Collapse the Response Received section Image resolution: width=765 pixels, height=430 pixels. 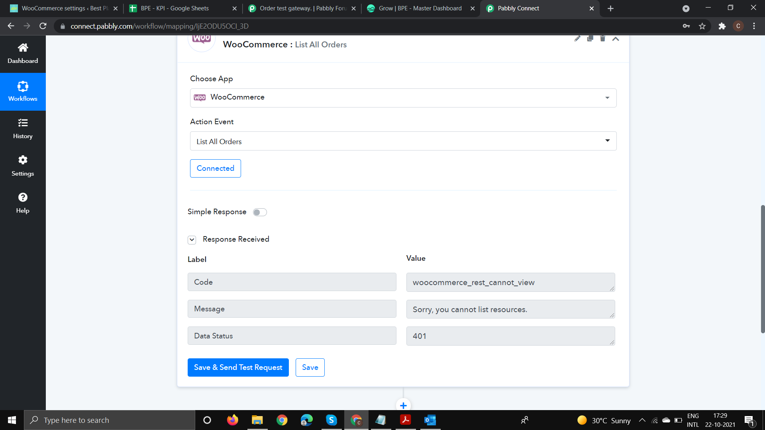[x=192, y=240]
